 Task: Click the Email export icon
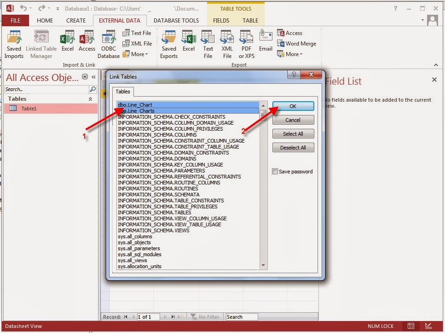tap(266, 41)
